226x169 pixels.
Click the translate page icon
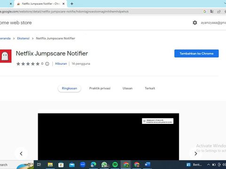click(212, 11)
